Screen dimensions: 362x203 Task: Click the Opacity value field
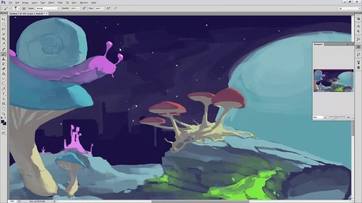click(74, 8)
